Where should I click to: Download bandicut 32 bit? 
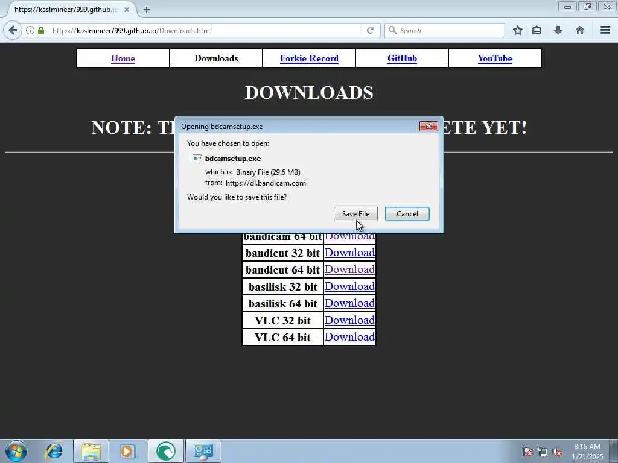[349, 253]
